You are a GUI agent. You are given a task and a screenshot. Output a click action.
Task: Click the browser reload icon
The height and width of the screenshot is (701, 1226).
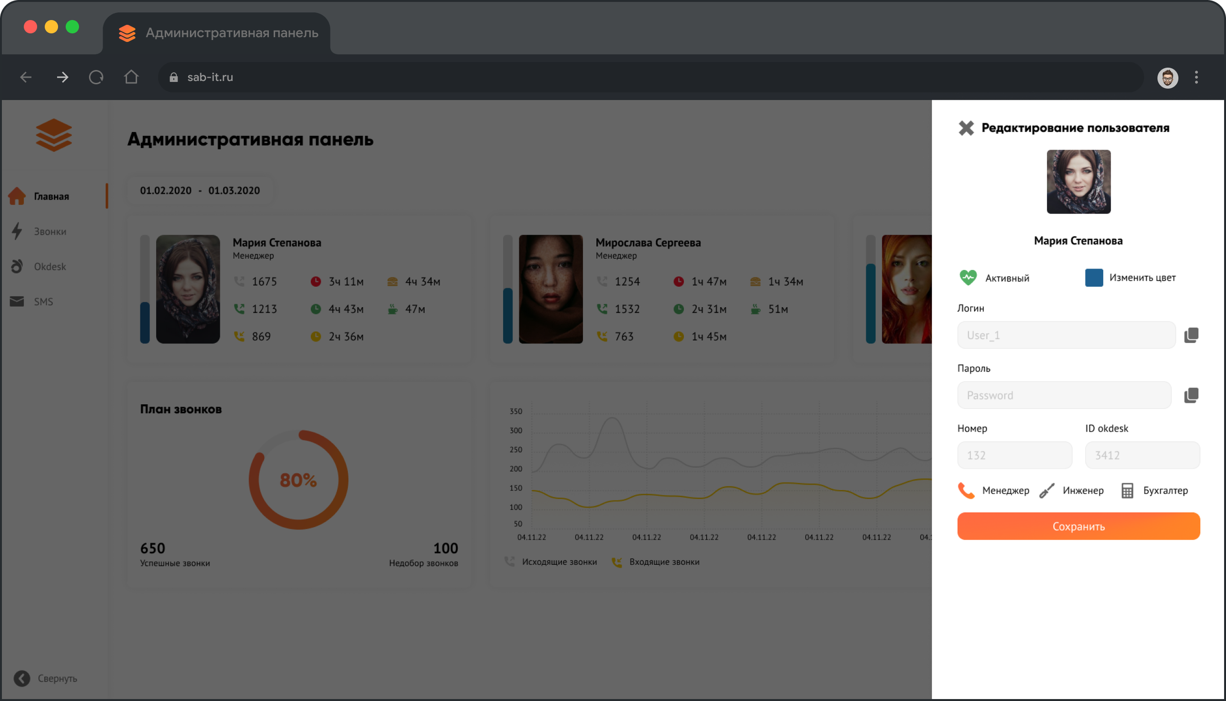96,77
